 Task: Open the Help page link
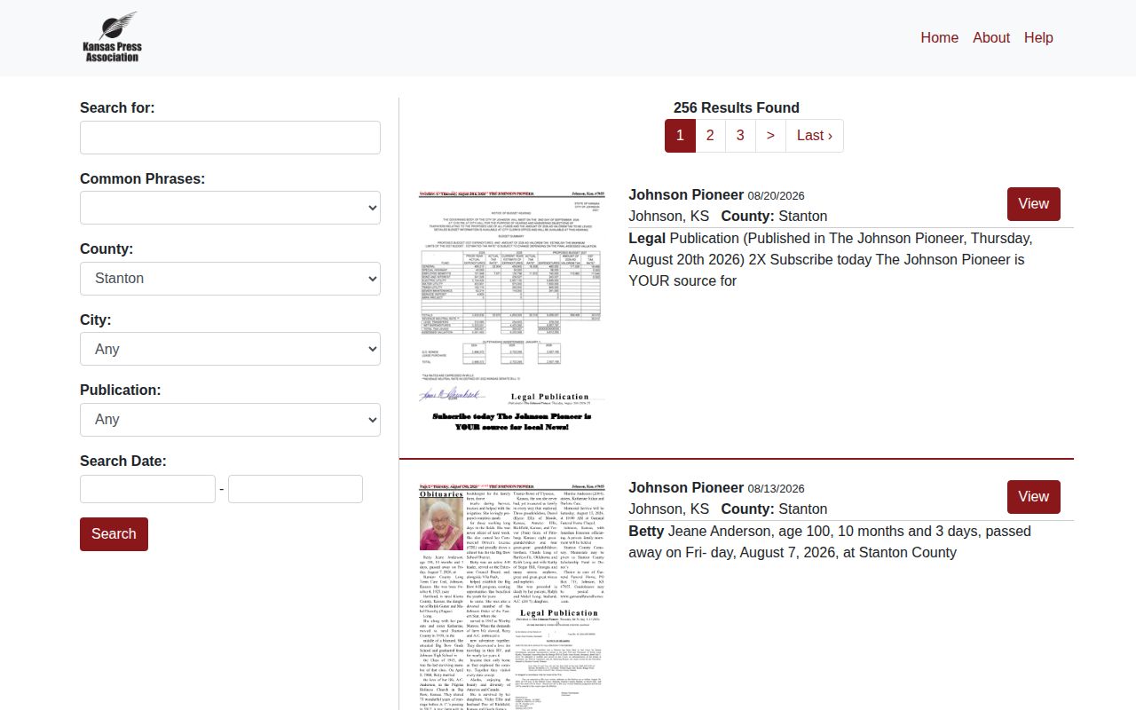(x=1038, y=37)
